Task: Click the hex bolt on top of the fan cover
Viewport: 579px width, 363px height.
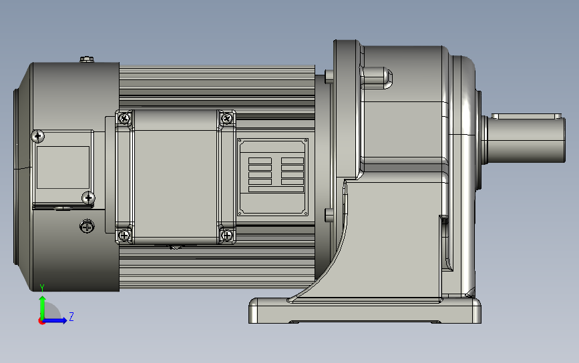Action: coord(87,59)
